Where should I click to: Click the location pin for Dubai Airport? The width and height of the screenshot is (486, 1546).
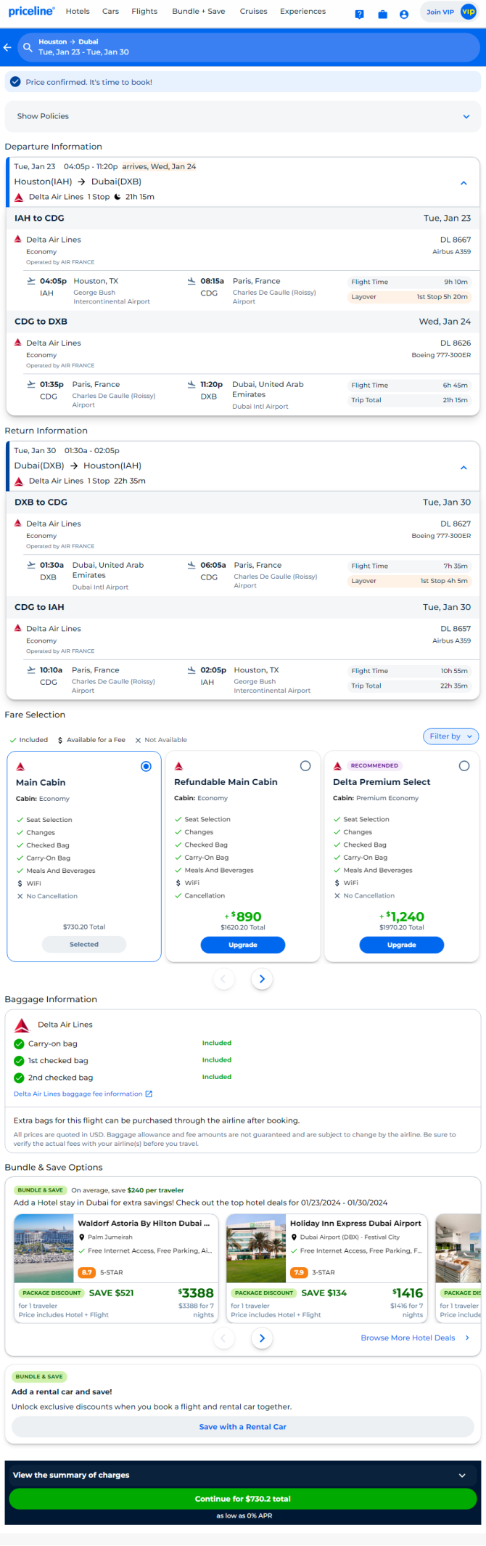294,1237
